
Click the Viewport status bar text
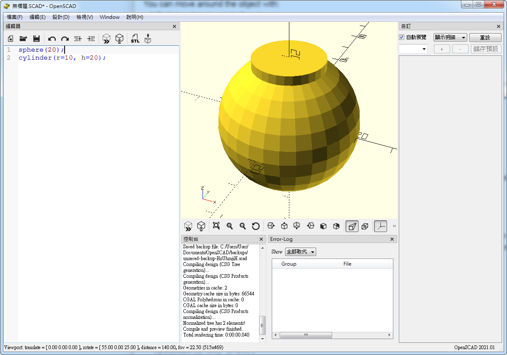(x=114, y=347)
